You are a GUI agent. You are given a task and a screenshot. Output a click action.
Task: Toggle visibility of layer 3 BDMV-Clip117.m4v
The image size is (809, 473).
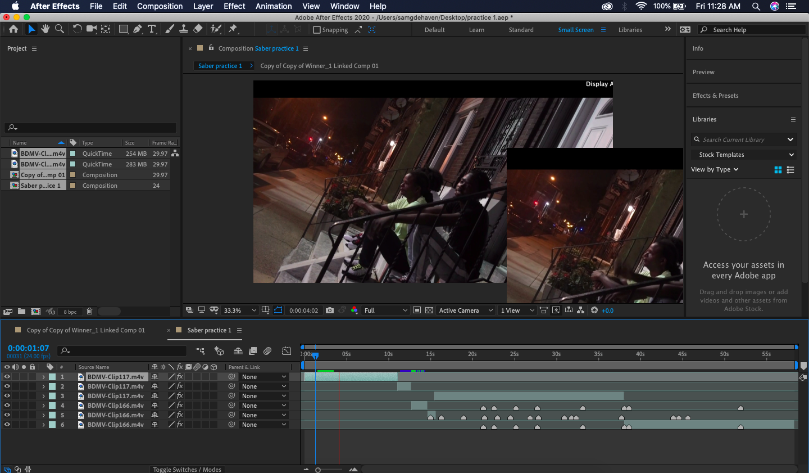(x=7, y=395)
